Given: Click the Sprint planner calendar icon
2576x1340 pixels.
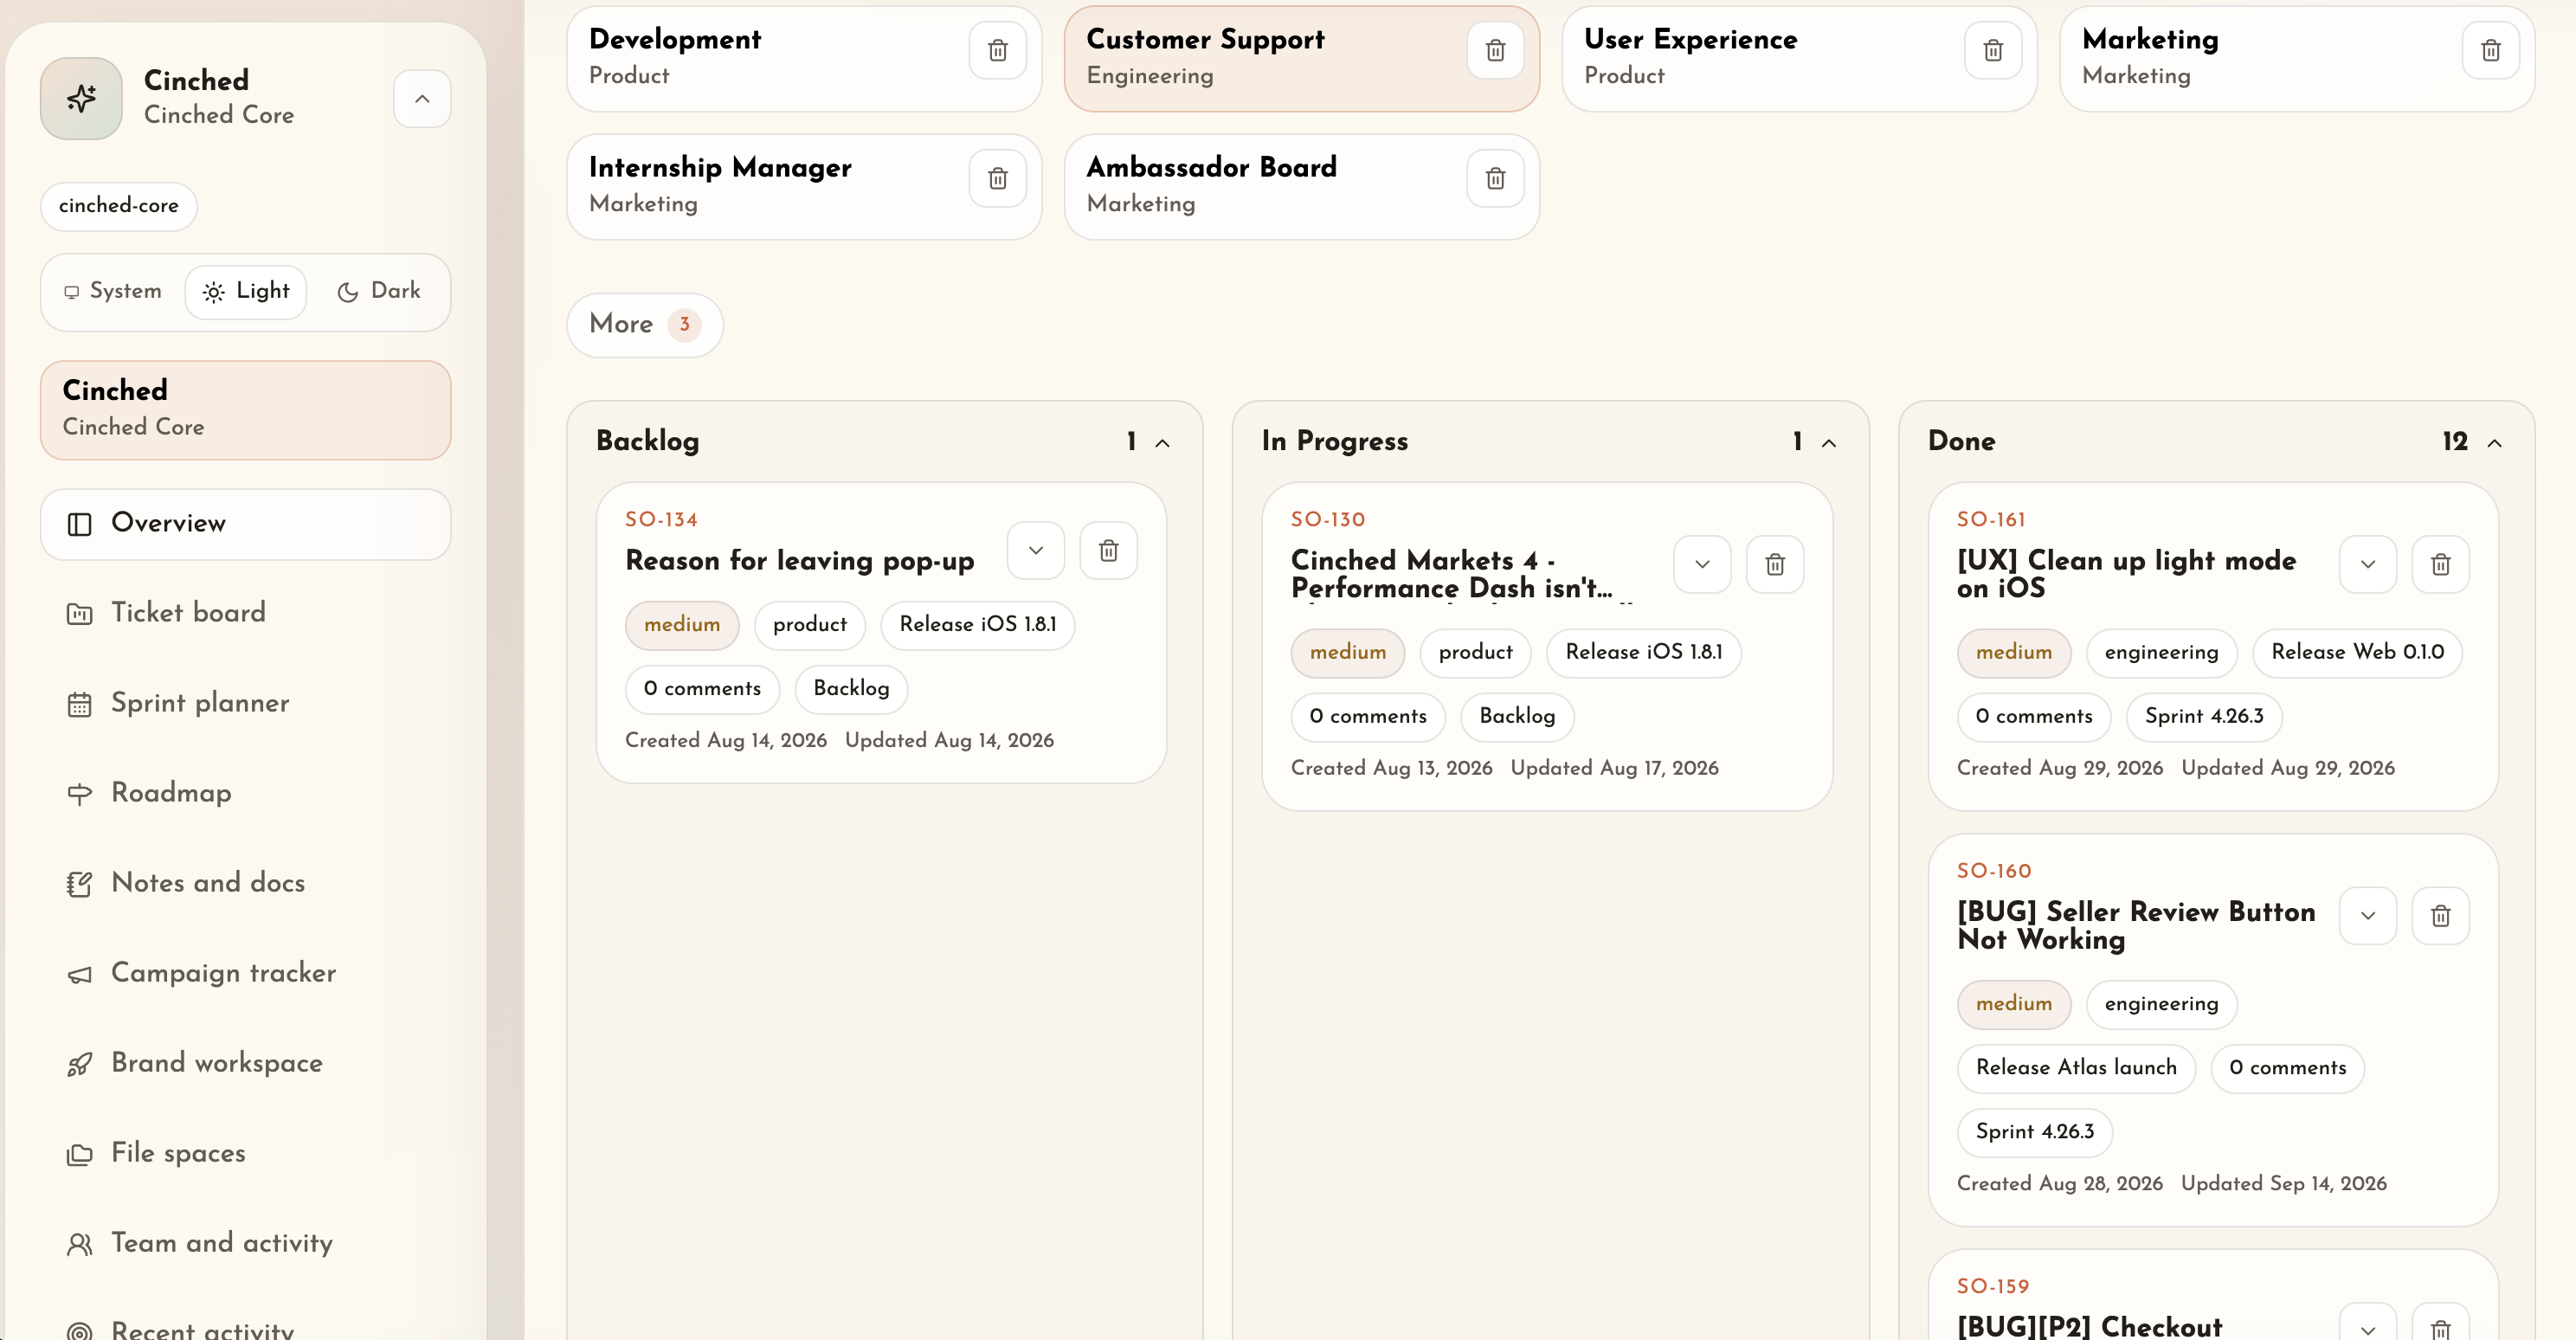Looking at the screenshot, I should point(79,704).
